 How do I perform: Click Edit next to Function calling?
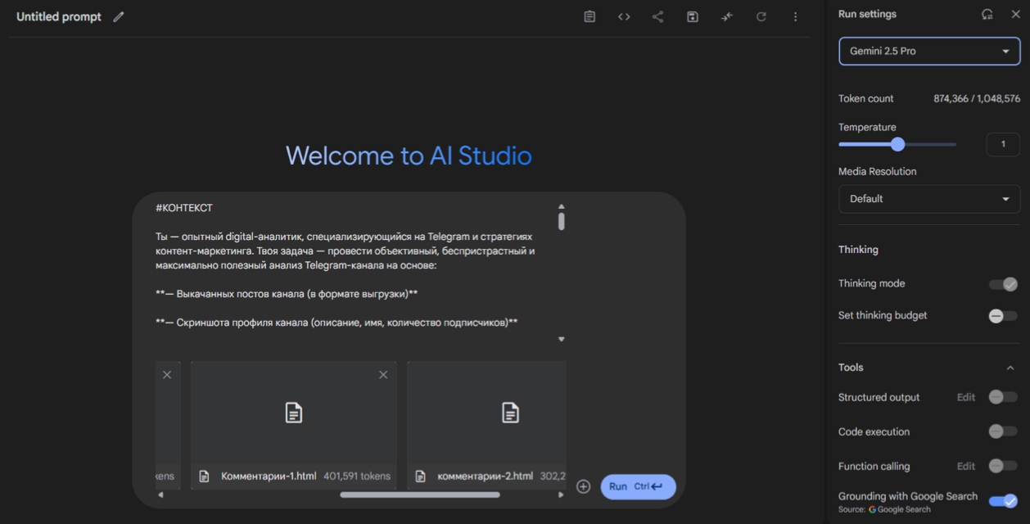(966, 466)
